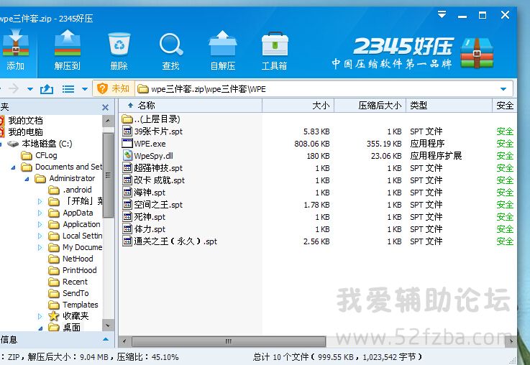Select the WPE.exe file icon
The width and height of the screenshot is (530, 365).
pos(127,144)
